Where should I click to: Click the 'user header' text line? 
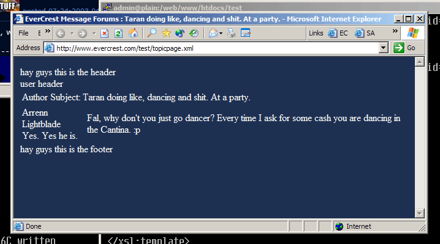pyautogui.click(x=42, y=84)
